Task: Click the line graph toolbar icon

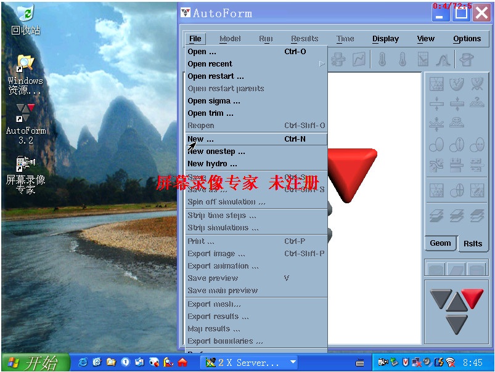Action: [359, 59]
